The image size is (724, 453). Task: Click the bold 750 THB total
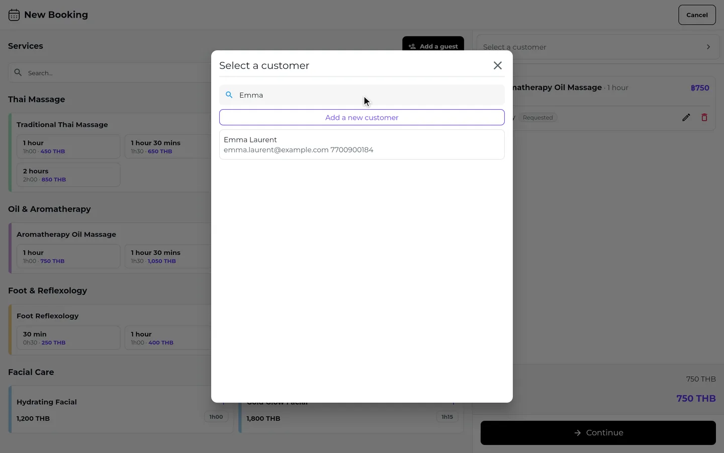[x=696, y=399]
